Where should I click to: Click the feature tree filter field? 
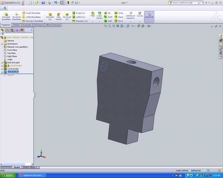(17, 34)
